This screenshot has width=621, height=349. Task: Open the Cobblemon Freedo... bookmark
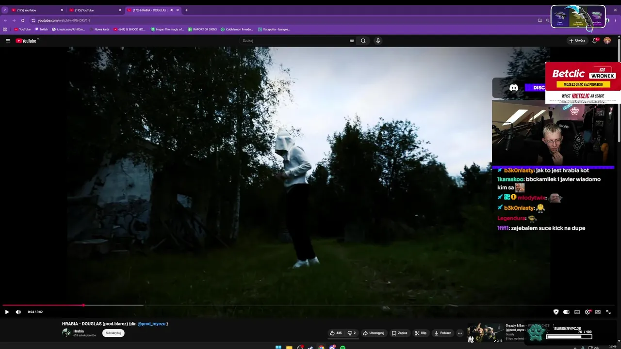[x=237, y=29]
